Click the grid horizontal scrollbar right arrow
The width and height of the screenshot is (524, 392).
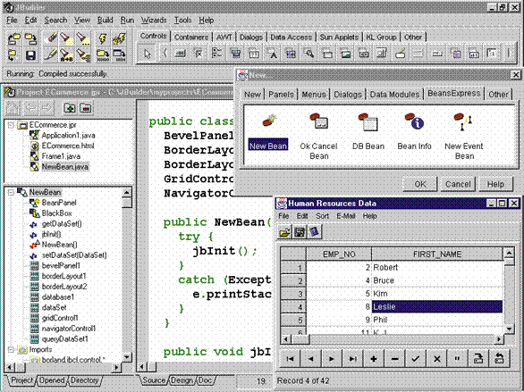coord(499,339)
